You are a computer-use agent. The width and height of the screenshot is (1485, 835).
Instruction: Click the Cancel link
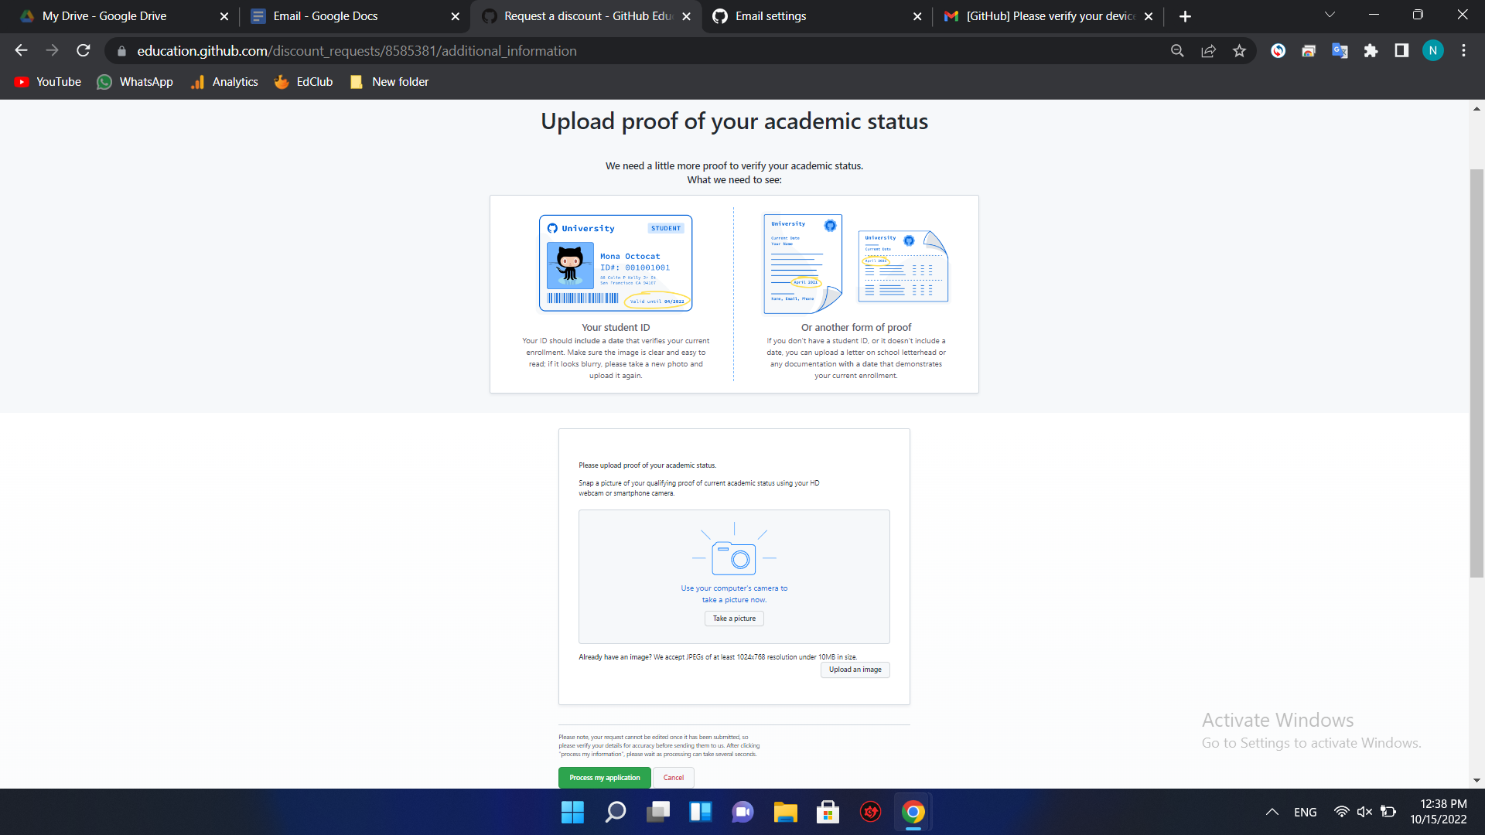coord(673,778)
